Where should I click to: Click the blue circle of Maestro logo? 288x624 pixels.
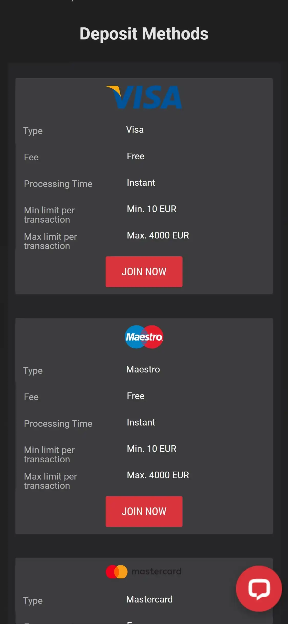click(134, 336)
